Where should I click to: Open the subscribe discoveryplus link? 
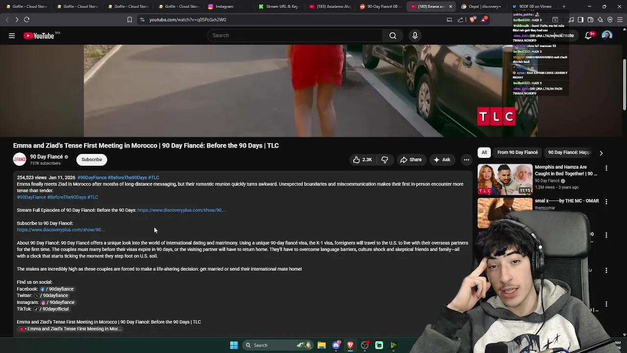[x=61, y=230]
